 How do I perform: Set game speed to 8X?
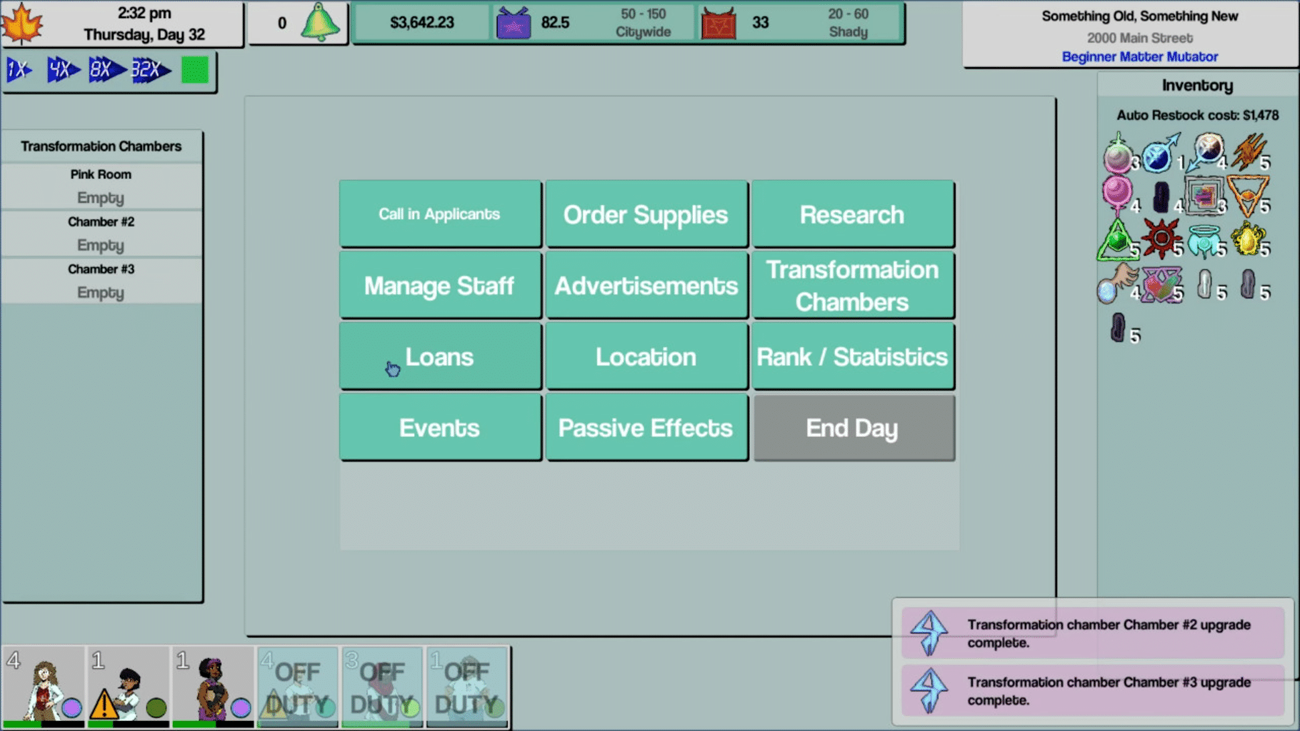pos(106,70)
